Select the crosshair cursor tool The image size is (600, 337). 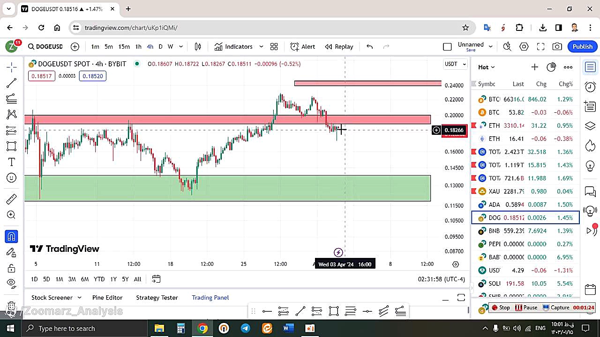point(12,67)
